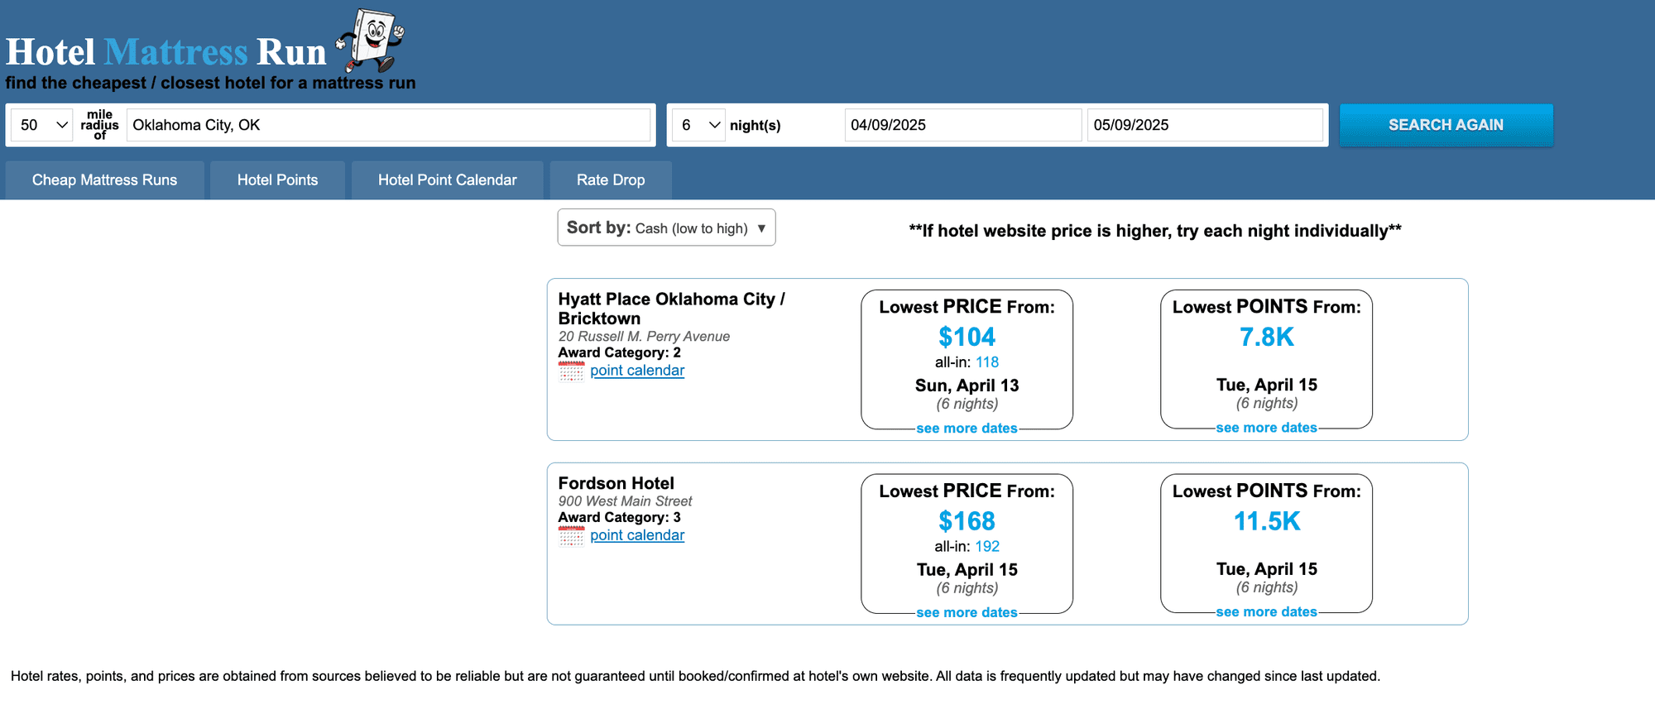Click the SEARCH AGAIN button
Viewport: 1655px width, 709px height.
(1446, 125)
